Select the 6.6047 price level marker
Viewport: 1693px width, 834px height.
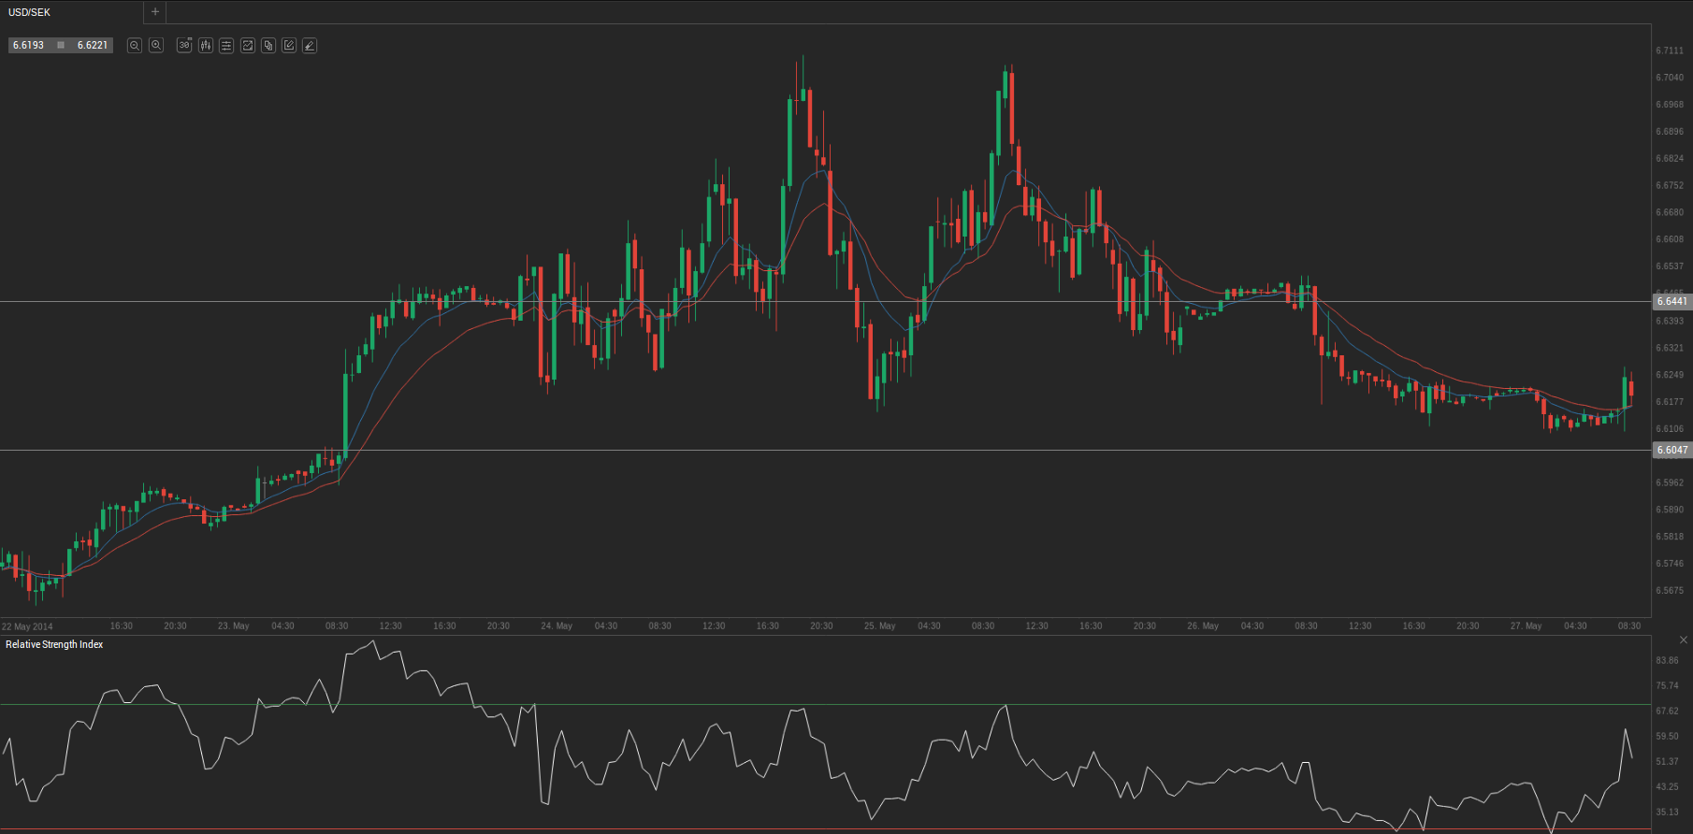tap(1671, 450)
